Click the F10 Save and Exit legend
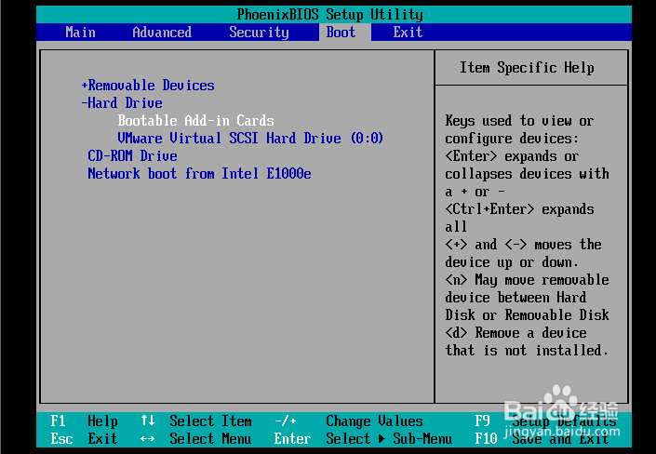This screenshot has width=656, height=454. tap(542, 438)
